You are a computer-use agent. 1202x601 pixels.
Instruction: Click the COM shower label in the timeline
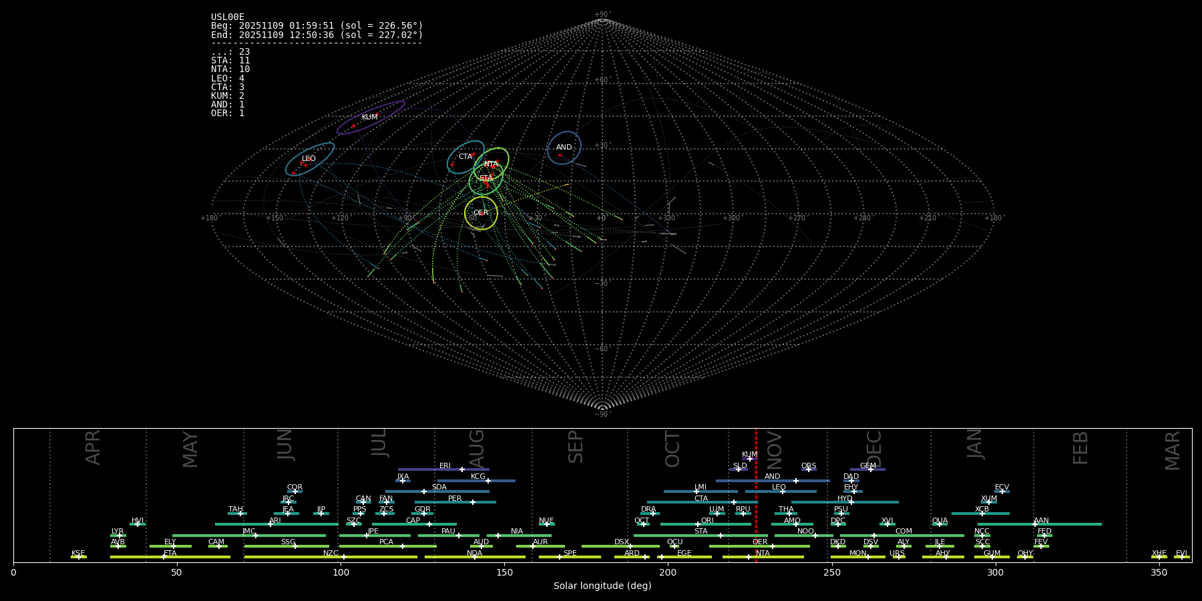[904, 532]
